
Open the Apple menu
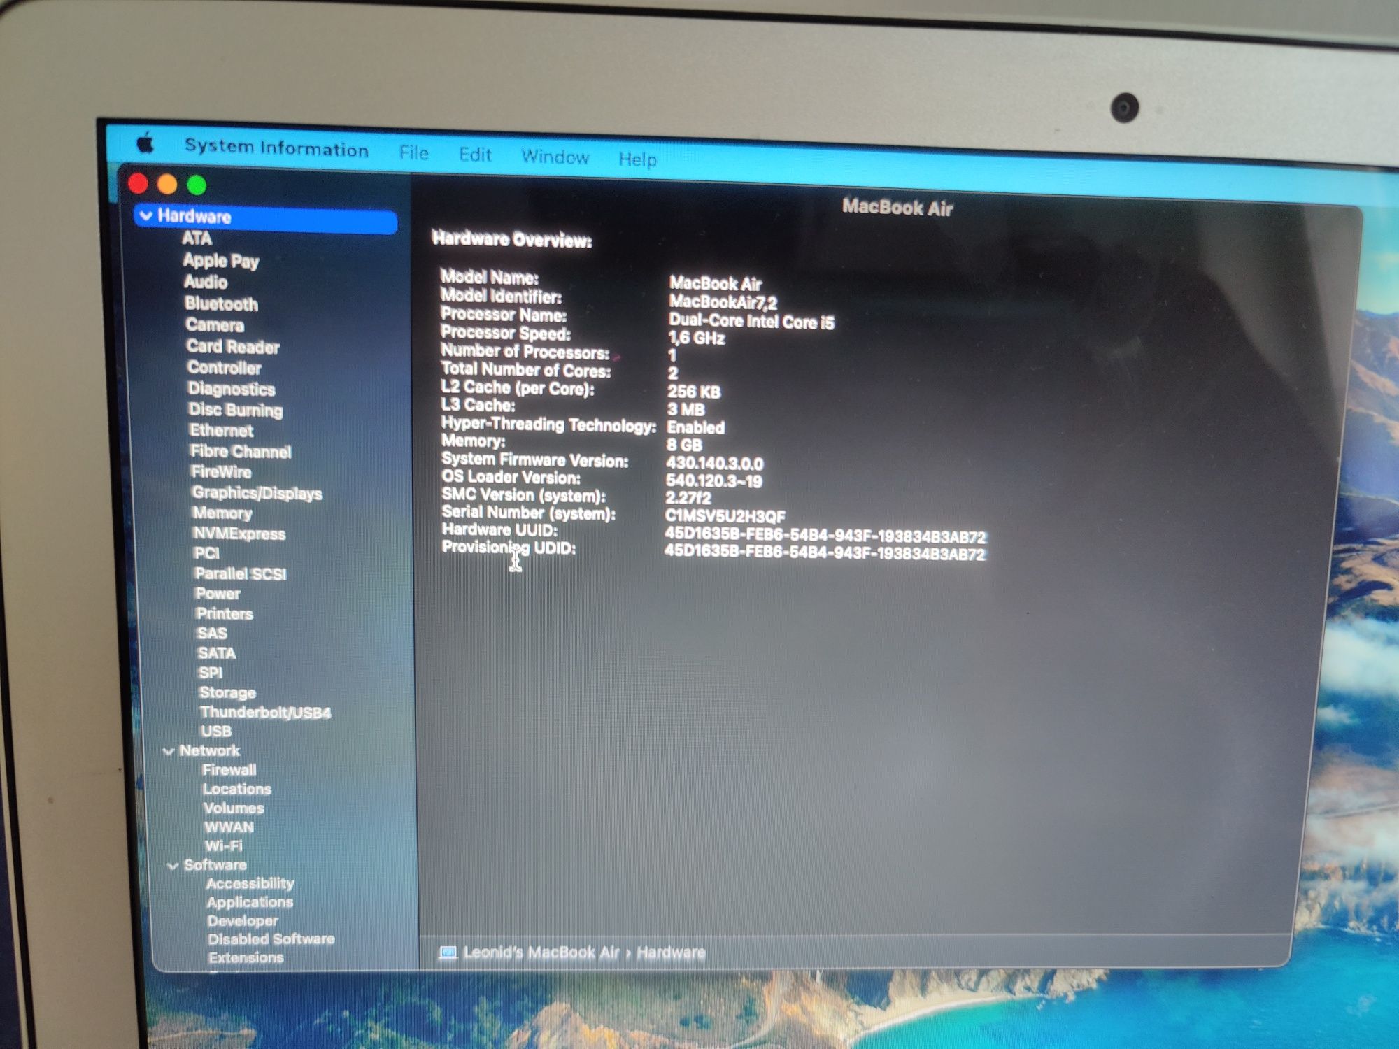click(x=145, y=143)
